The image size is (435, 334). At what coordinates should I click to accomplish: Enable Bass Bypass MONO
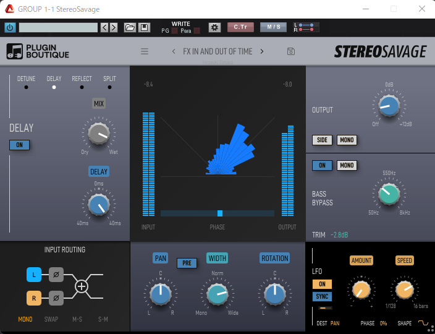(x=347, y=166)
